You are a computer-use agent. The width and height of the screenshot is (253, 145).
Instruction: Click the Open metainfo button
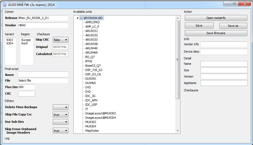coord(216,18)
